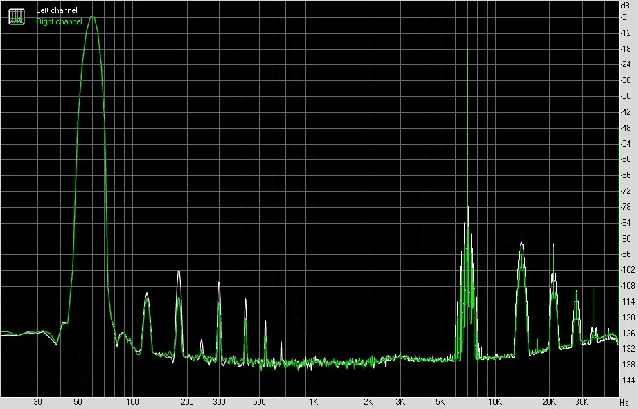Click the -90 dB axis value
638x409 pixels.
(626, 239)
